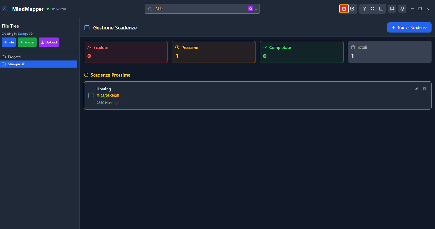Edit the Hosting deadline with pencil icon

click(x=417, y=89)
